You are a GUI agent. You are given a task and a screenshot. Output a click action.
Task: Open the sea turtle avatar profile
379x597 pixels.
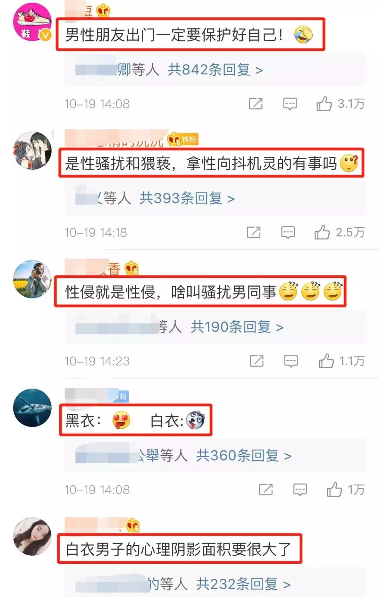click(x=32, y=408)
